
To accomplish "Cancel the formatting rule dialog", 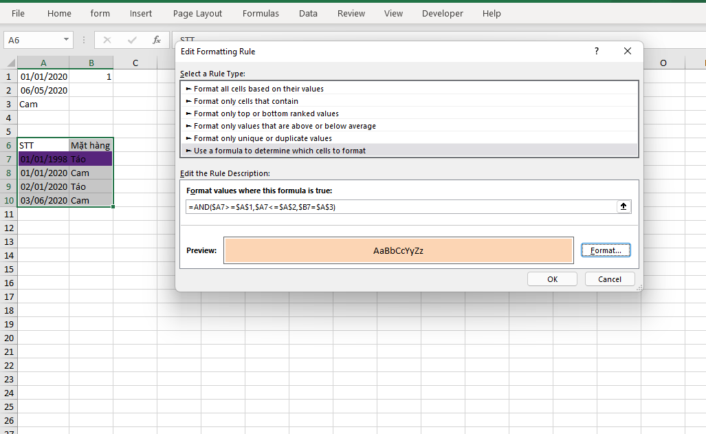I will click(610, 279).
